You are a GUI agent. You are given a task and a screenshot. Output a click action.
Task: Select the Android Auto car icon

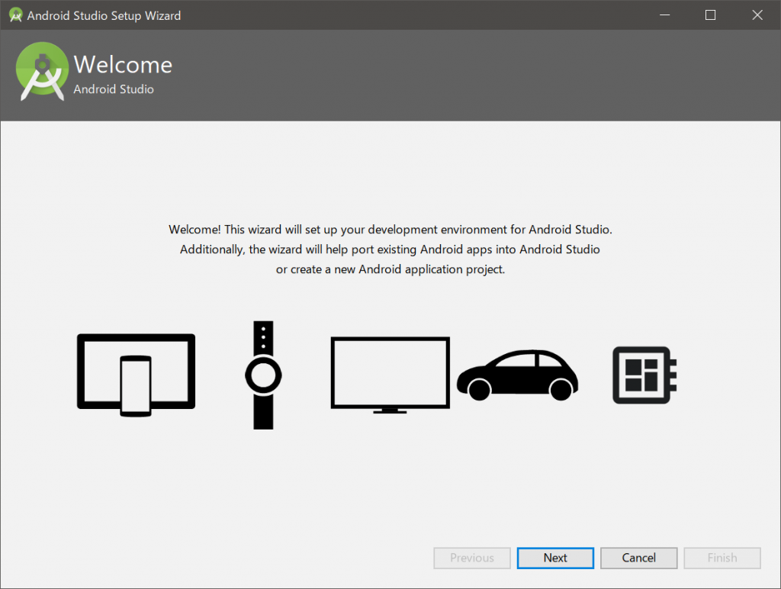click(517, 374)
